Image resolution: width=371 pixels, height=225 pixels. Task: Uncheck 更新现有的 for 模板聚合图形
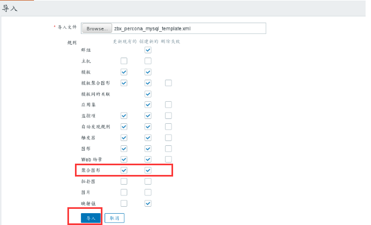[x=123, y=83]
